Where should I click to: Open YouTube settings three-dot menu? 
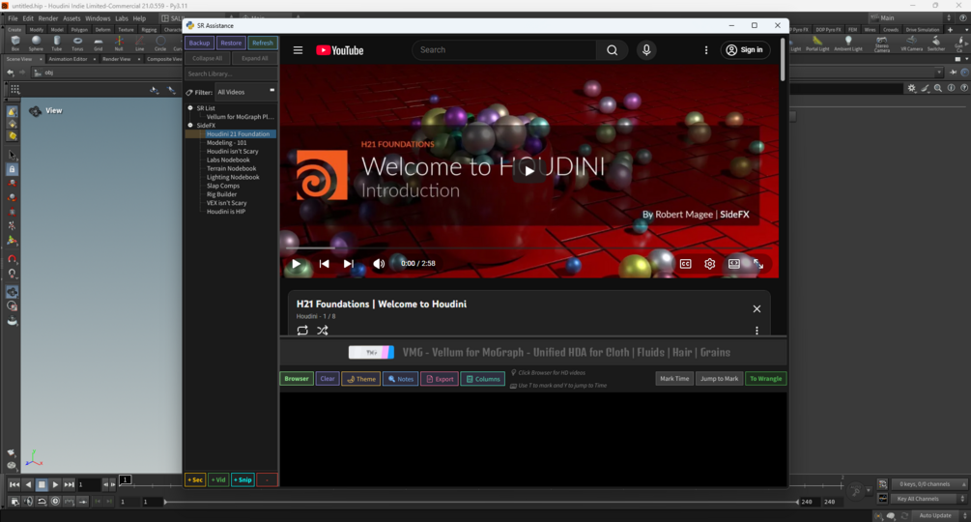pyautogui.click(x=706, y=50)
